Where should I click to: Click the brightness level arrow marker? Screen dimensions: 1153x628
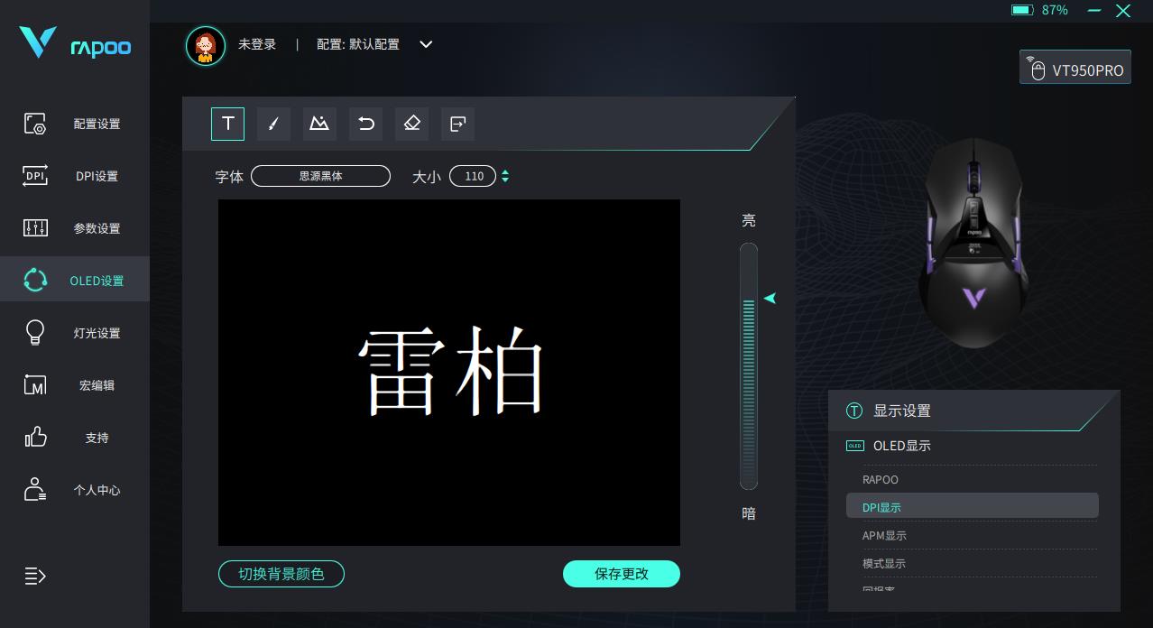pos(770,298)
